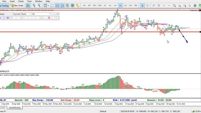
Task: Select the cursor pointer tool
Action: coord(142,6)
